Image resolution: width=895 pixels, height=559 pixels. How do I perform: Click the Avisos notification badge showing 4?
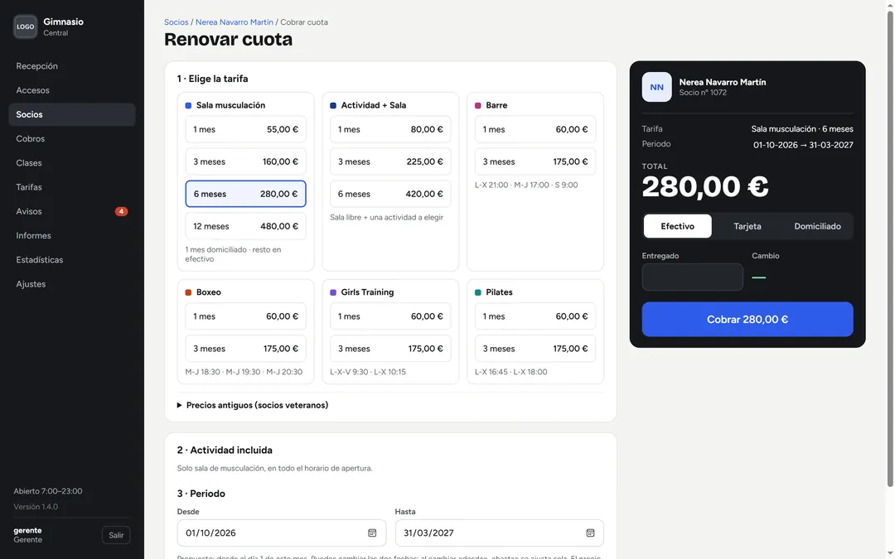point(121,211)
